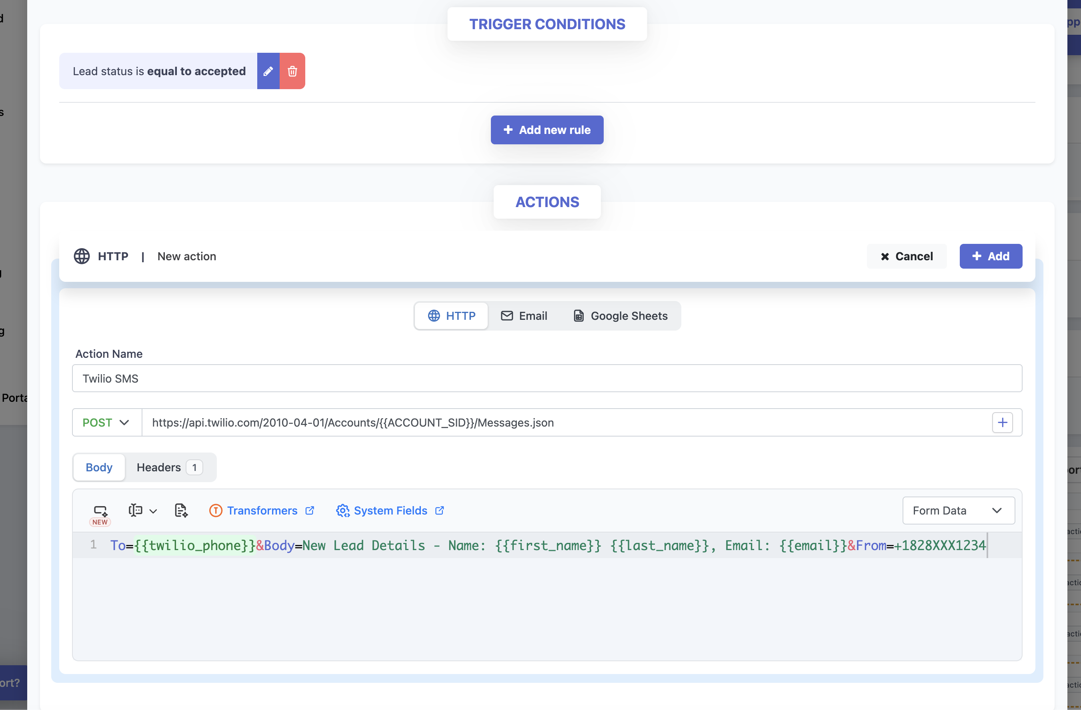The image size is (1081, 710).
Task: Click the NEW AI field generator icon
Action: 100,511
